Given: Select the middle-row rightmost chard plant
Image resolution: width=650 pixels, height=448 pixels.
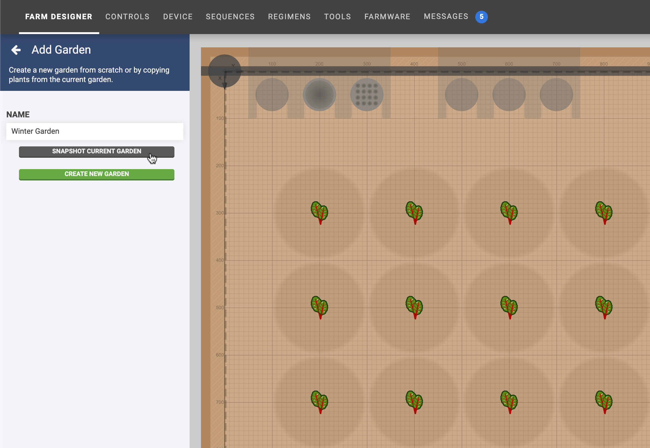Looking at the screenshot, I should click(604, 307).
